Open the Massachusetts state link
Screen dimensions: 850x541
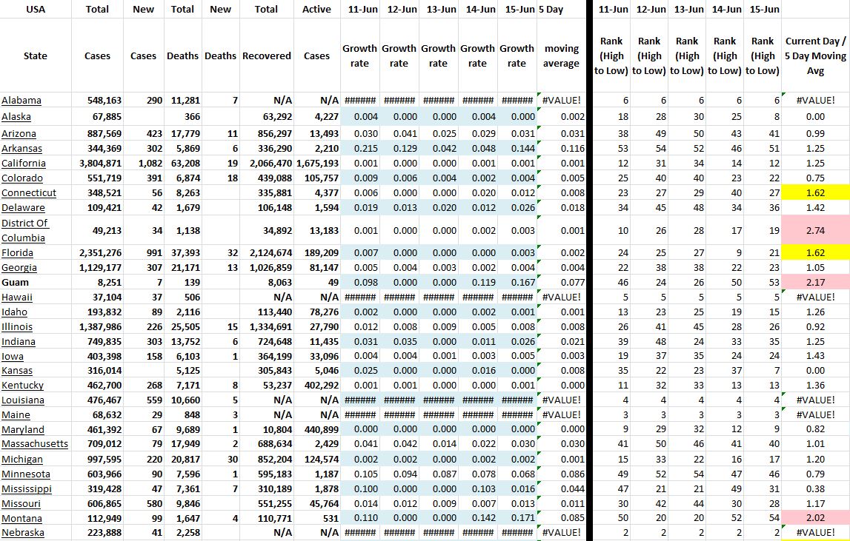(x=35, y=444)
